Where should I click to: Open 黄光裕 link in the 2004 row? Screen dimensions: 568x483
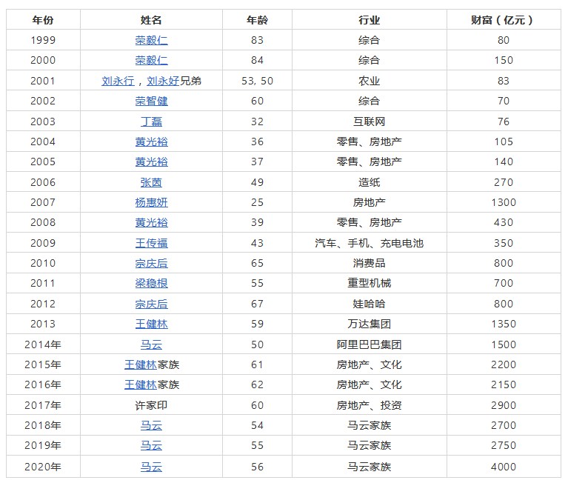151,141
